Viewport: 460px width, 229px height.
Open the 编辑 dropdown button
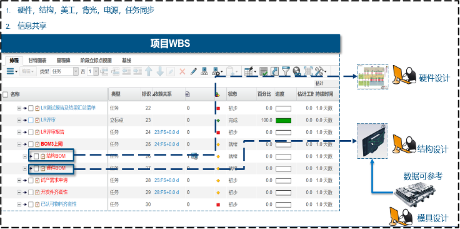point(28,71)
